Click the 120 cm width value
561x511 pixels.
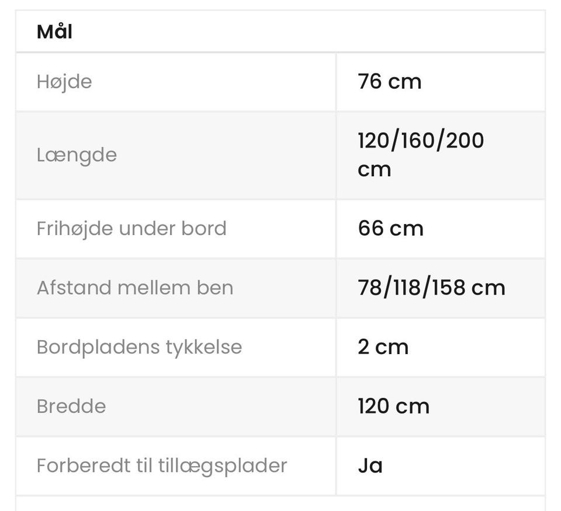pyautogui.click(x=393, y=407)
